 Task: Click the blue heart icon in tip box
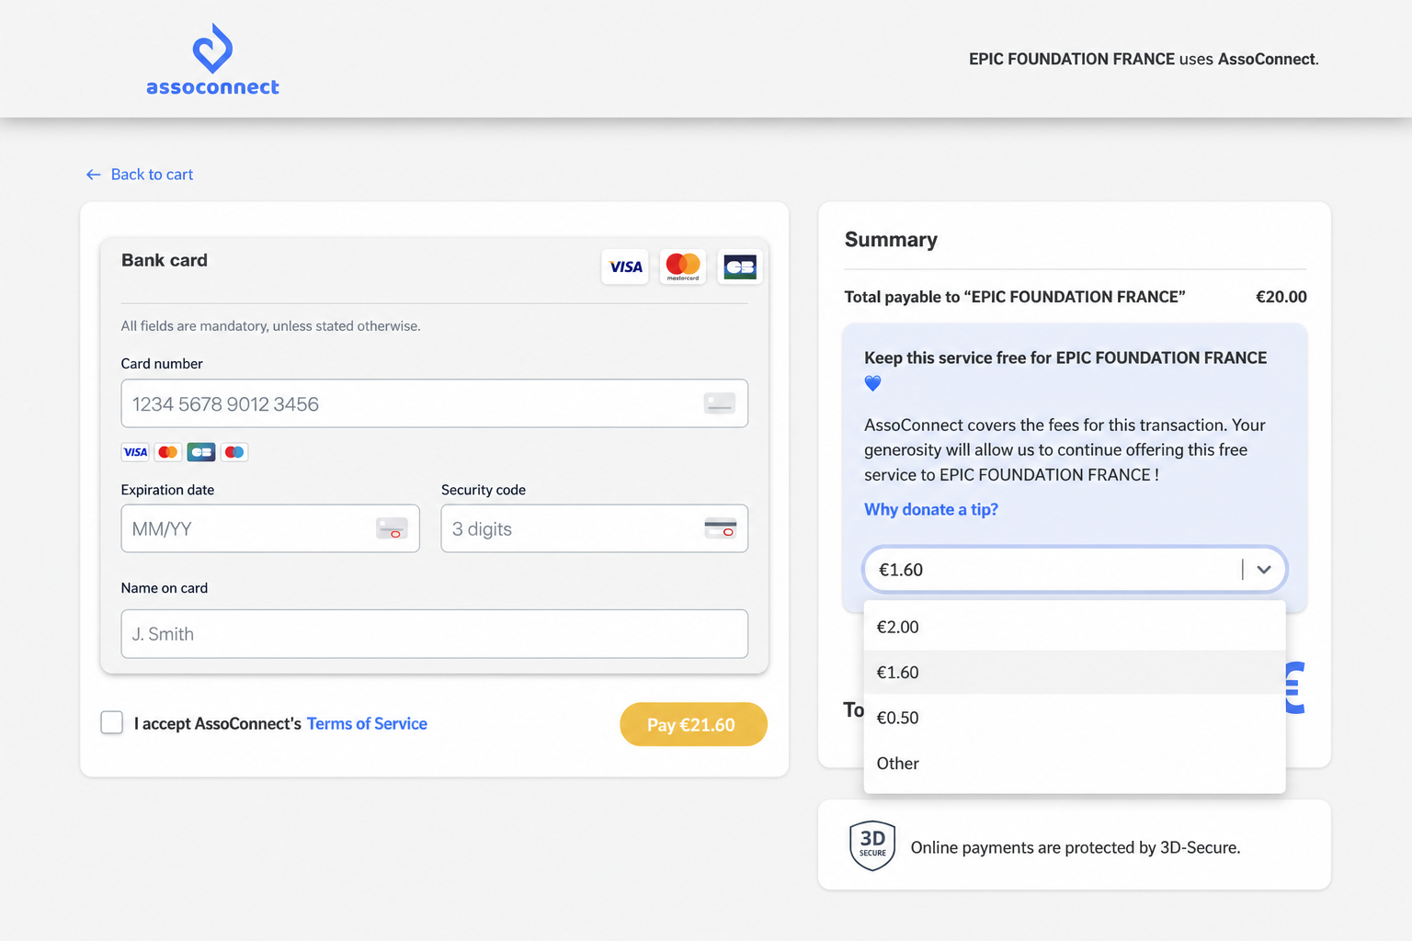pyautogui.click(x=872, y=383)
